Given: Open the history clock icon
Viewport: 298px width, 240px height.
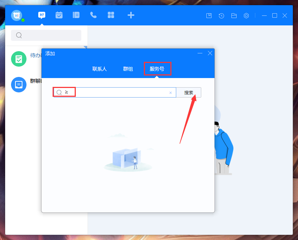Looking at the screenshot, I should (221, 15).
